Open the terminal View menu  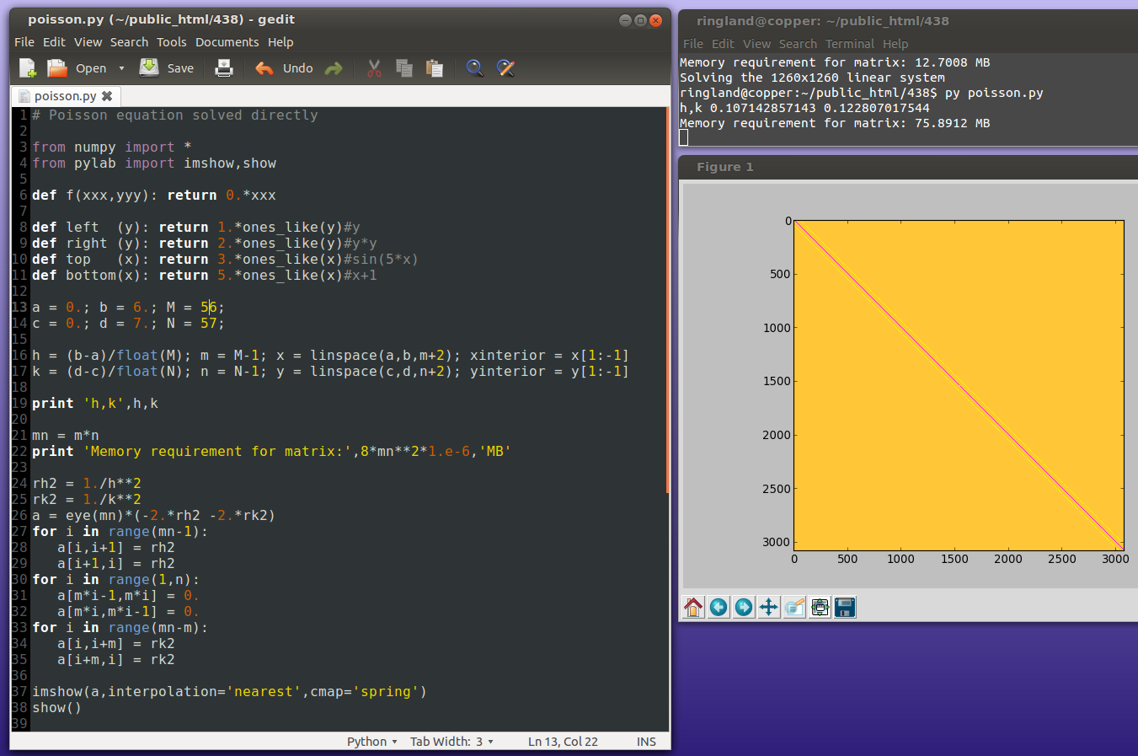[756, 44]
